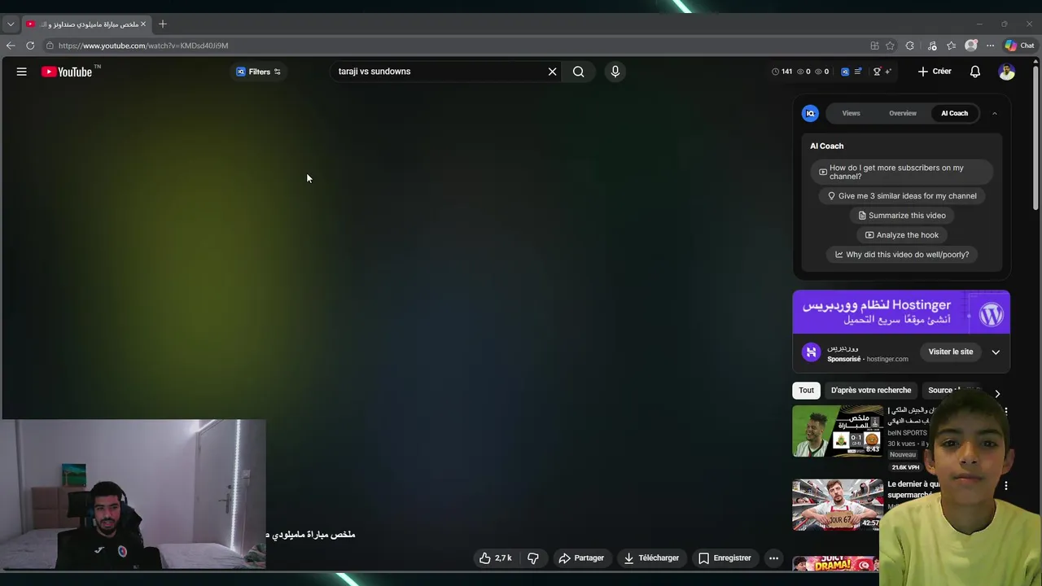Open the browser profile avatar

pos(971,46)
